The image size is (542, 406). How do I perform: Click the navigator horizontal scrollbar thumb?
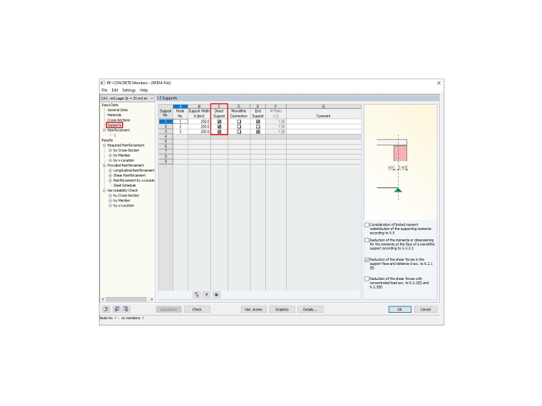(126, 299)
